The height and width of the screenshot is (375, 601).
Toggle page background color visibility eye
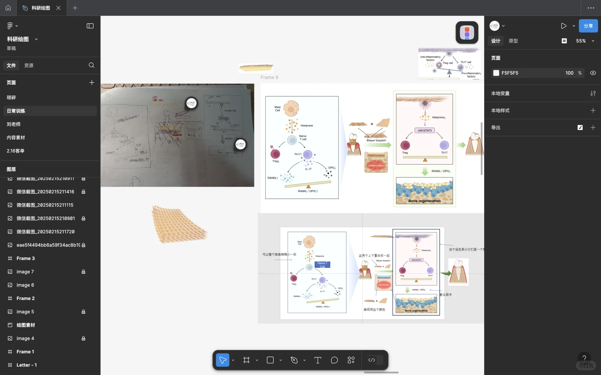(593, 73)
